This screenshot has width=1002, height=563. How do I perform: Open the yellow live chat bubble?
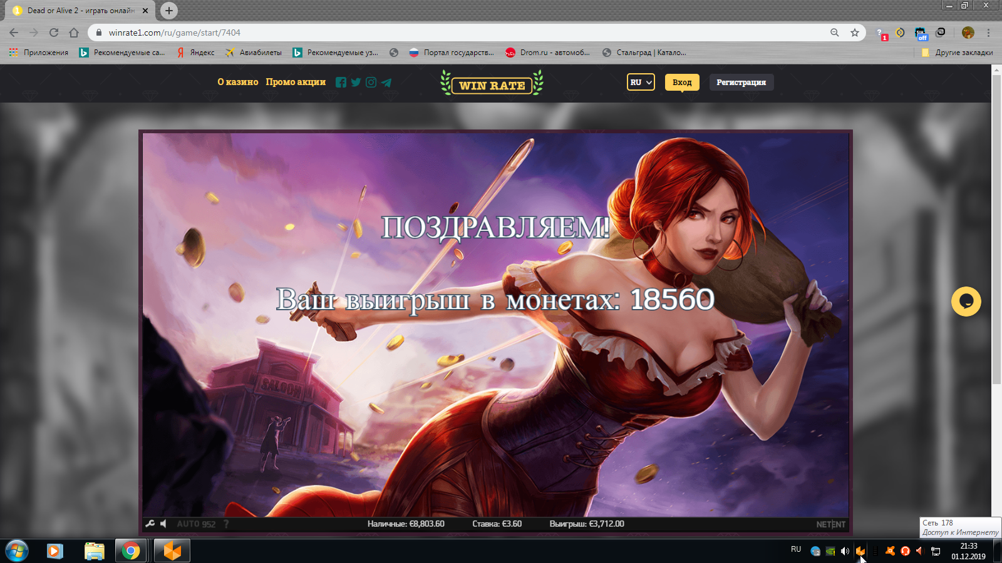point(966,302)
